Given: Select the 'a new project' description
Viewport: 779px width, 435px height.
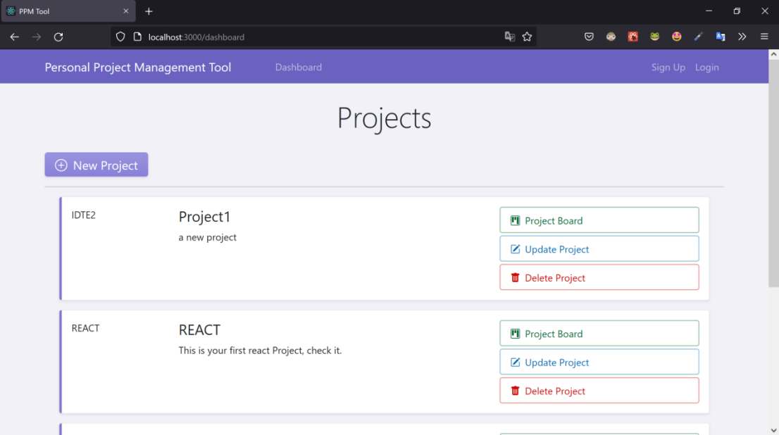Looking at the screenshot, I should [207, 237].
